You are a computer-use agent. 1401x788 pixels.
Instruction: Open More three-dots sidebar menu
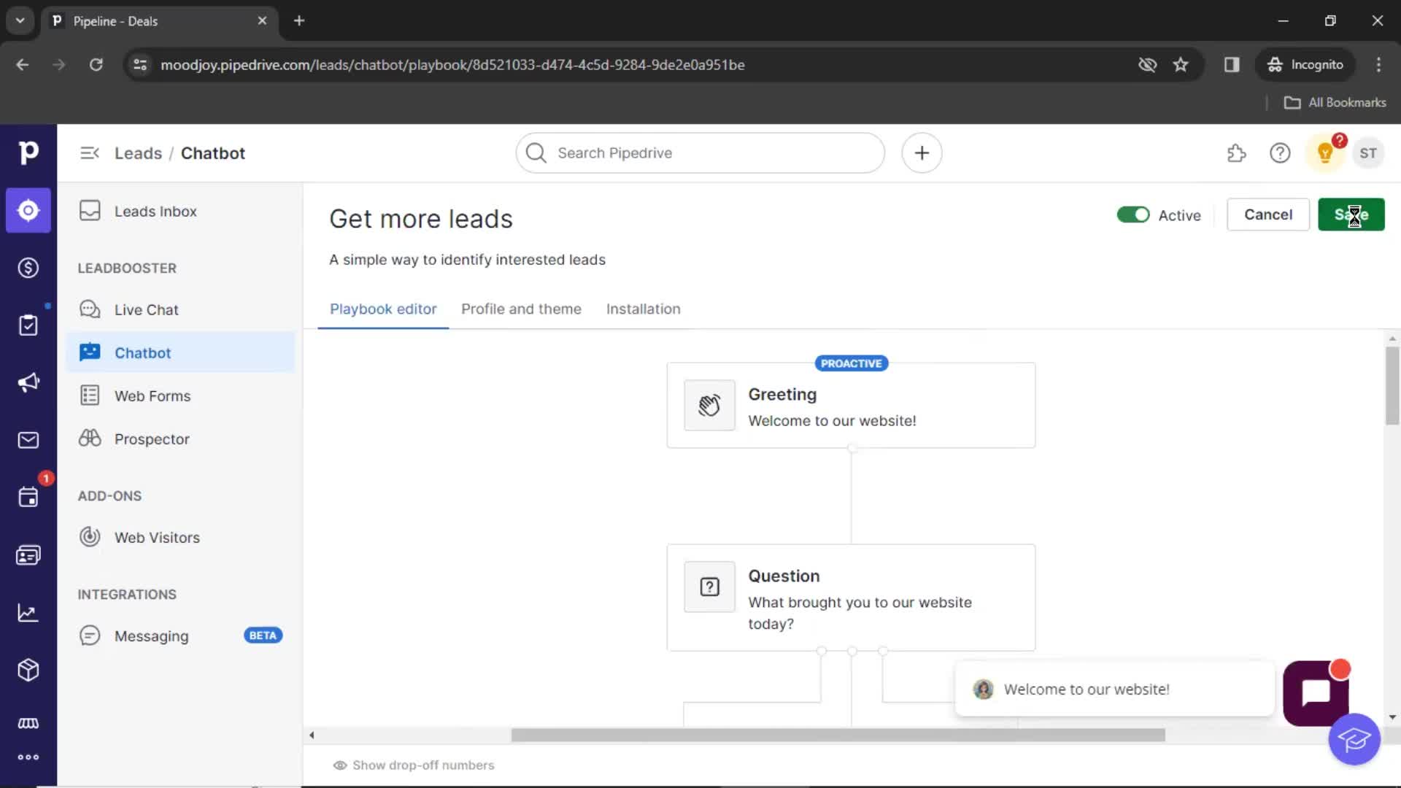(28, 757)
